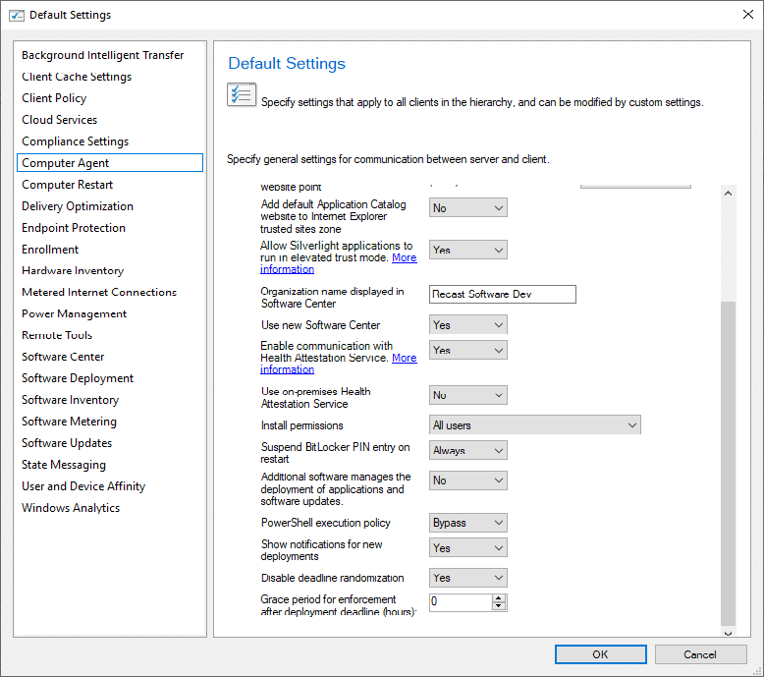Click the OK button
Screen dimensions: 764x677
coord(599,654)
